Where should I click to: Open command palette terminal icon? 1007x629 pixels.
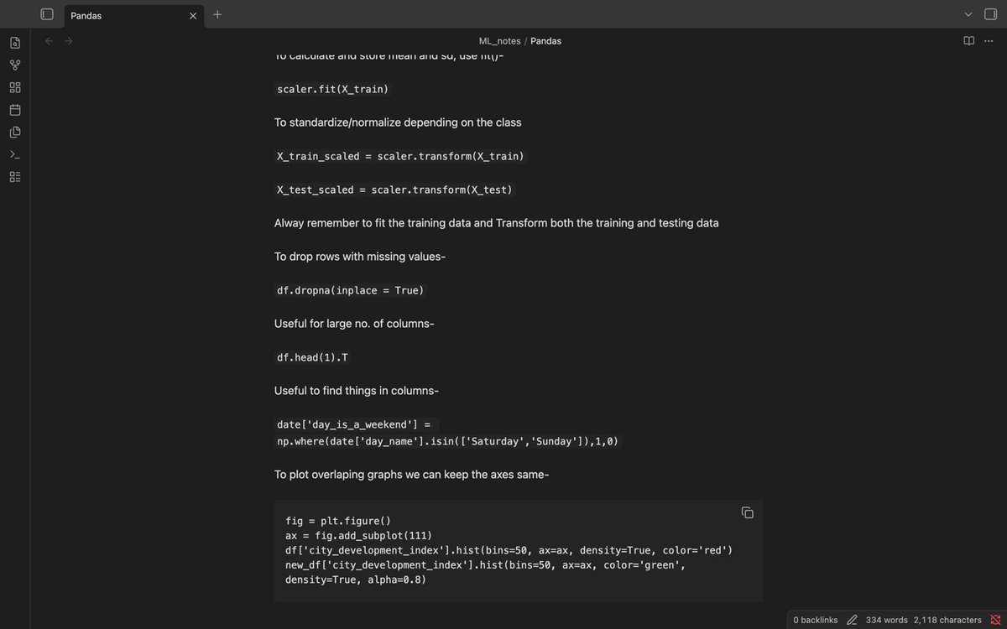tap(15, 154)
